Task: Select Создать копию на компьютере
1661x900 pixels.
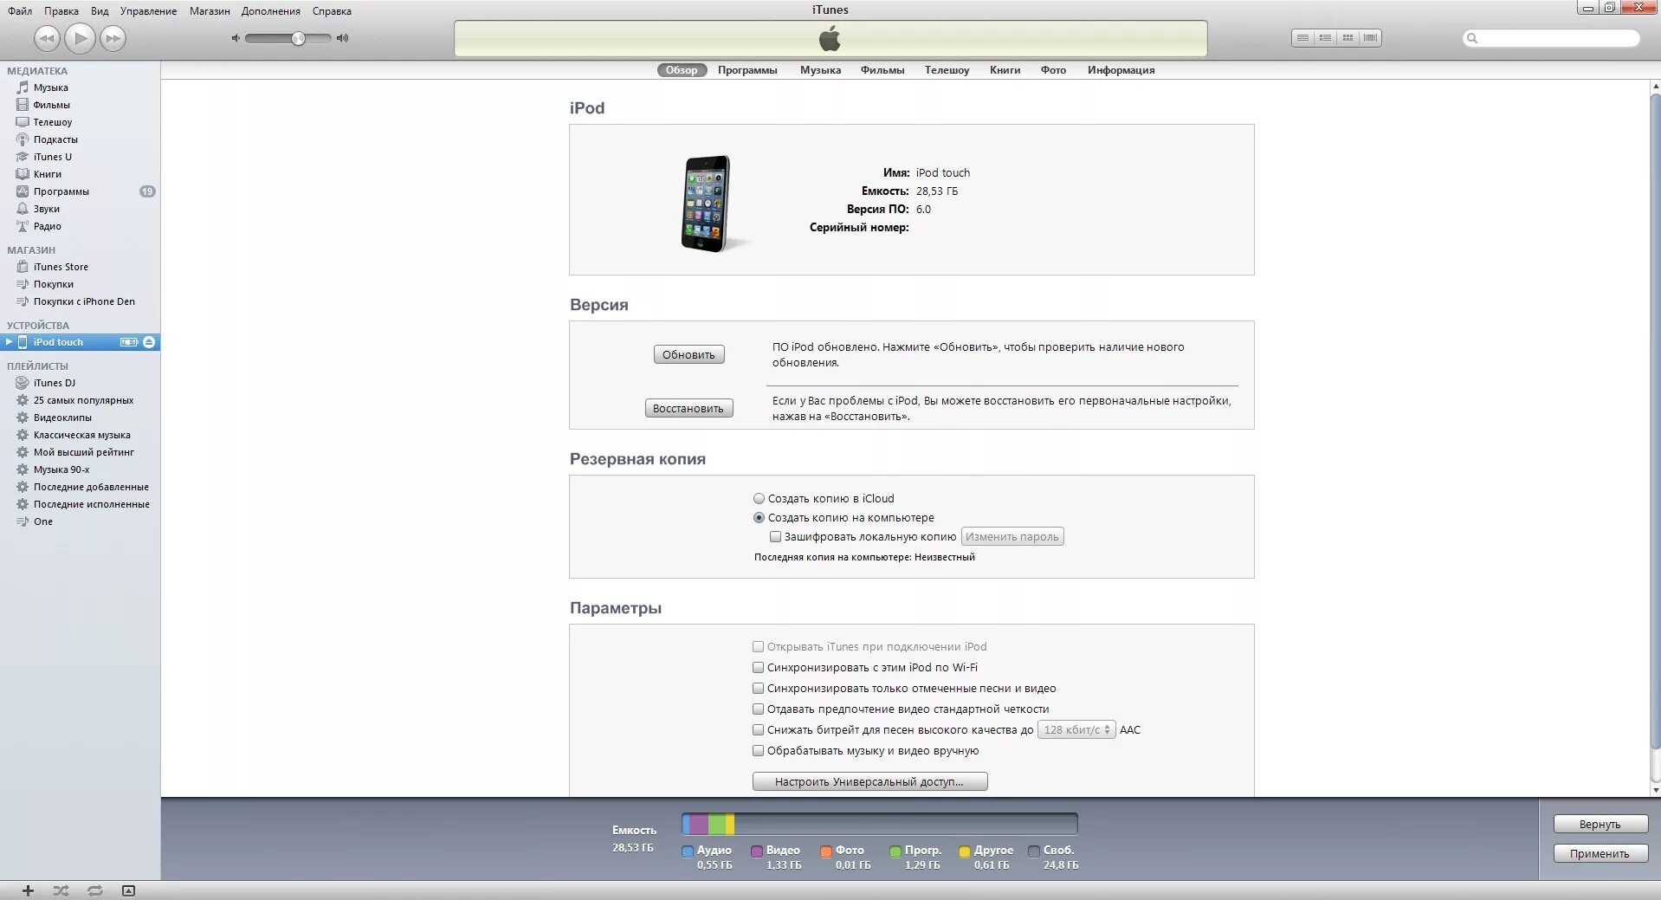Action: 759,517
